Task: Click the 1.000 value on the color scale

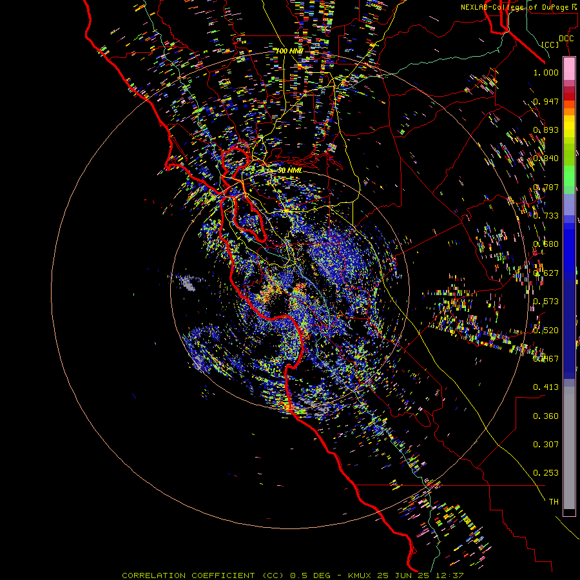Action: (546, 72)
